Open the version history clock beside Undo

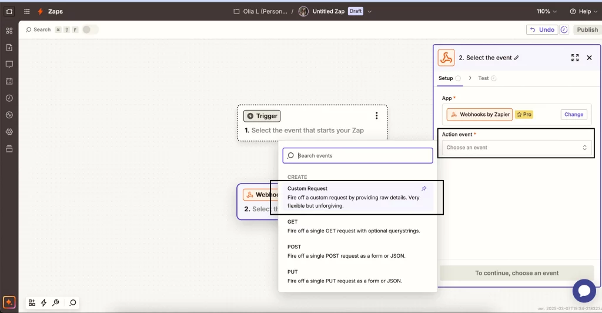pos(564,29)
